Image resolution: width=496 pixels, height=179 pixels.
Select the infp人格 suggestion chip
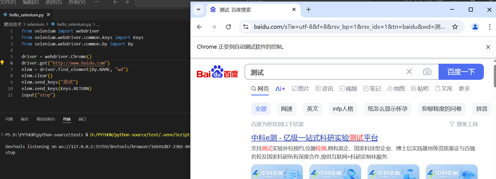coord(343,109)
